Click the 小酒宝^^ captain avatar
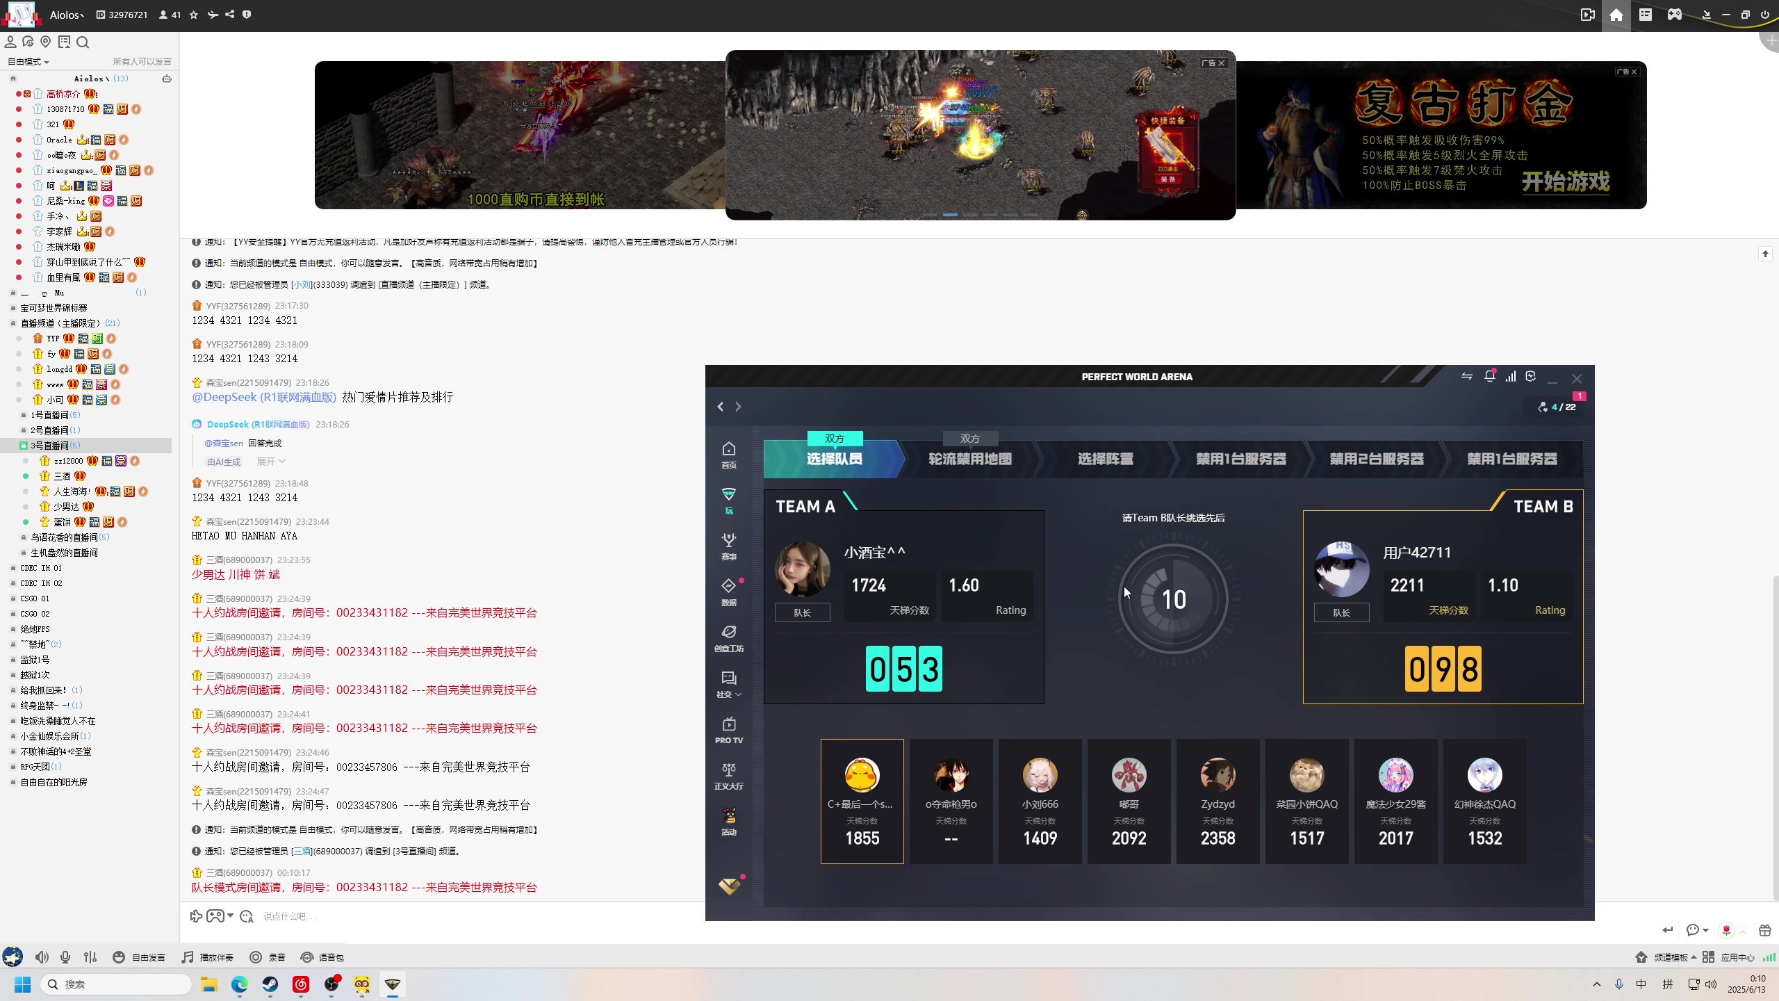This screenshot has width=1779, height=1001. tap(803, 569)
